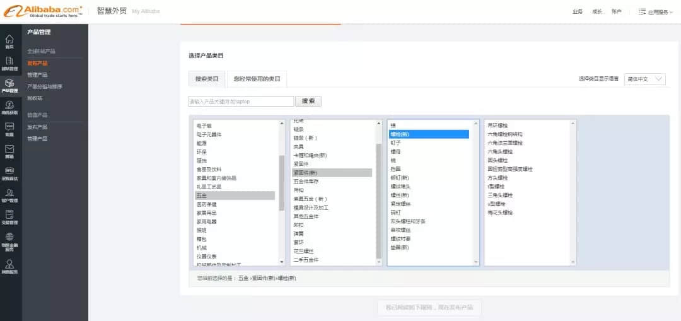Viewport: 681px width, 321px height.
Task: Click the product keyword search input field
Action: click(x=241, y=101)
